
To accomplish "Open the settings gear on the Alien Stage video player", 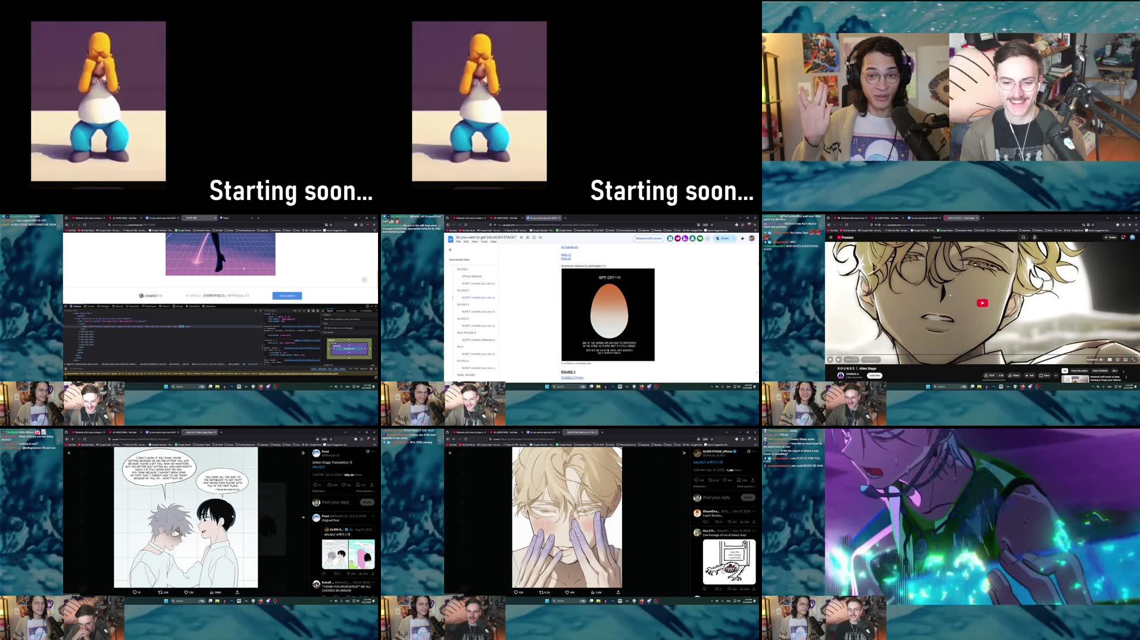I will tap(1117, 360).
